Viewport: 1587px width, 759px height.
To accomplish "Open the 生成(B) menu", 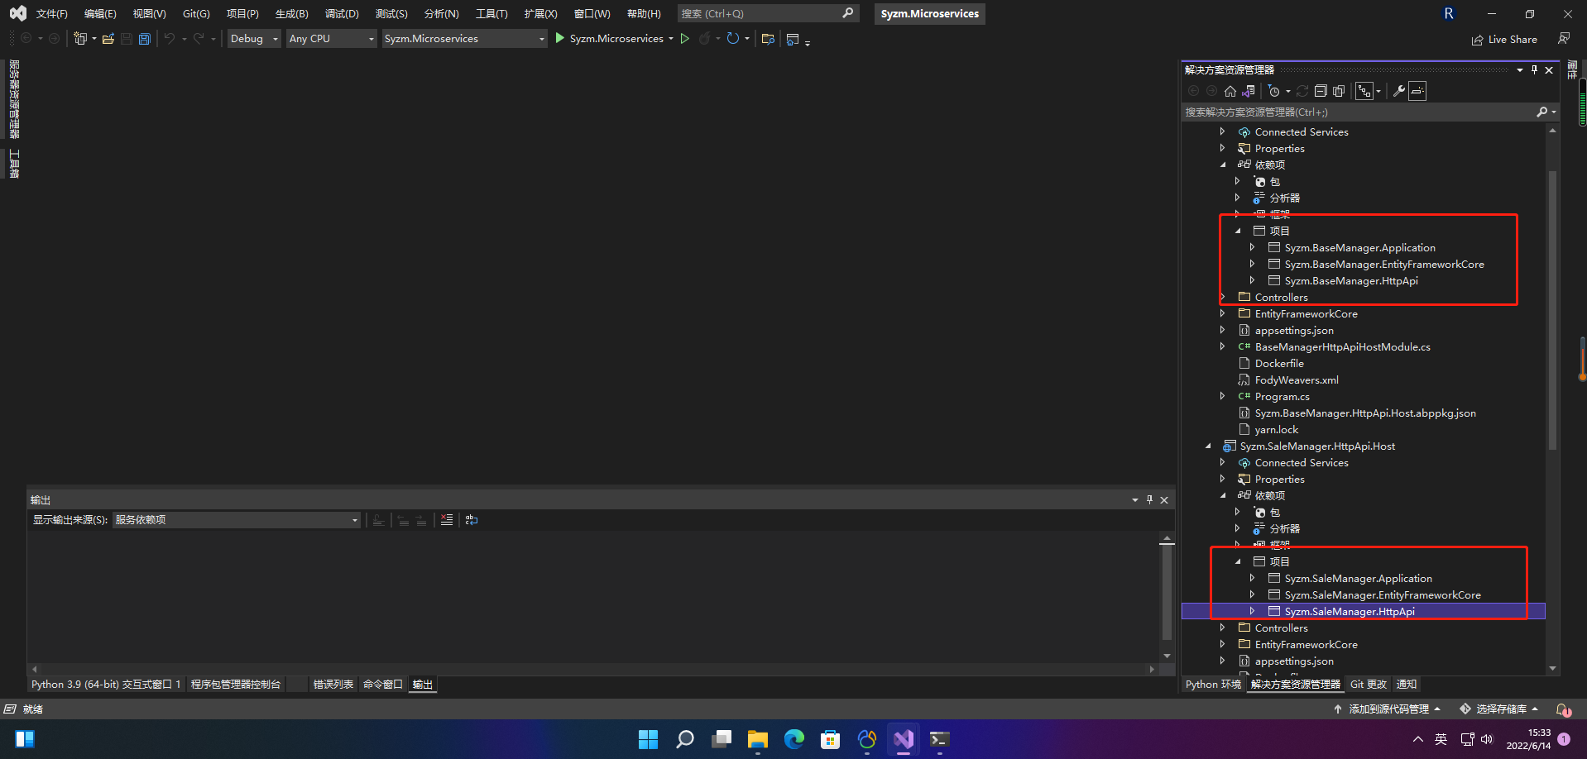I will pyautogui.click(x=291, y=14).
